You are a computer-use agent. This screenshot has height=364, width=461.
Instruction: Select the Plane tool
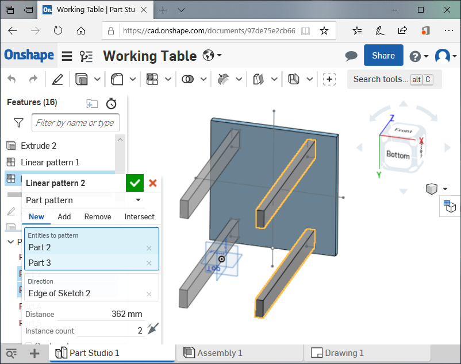[x=259, y=79]
